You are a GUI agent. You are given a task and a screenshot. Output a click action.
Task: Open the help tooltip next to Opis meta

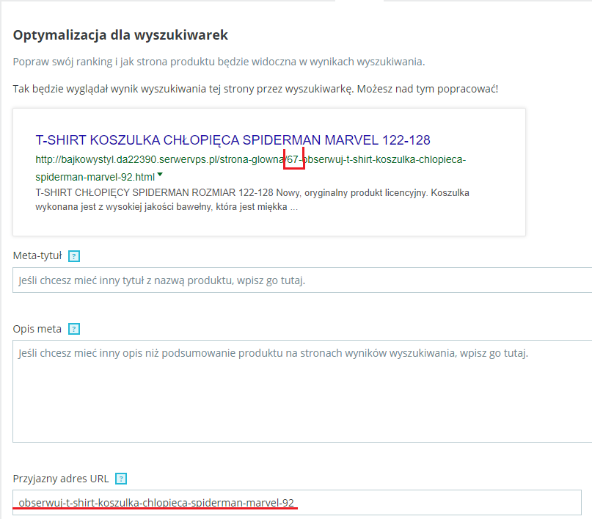pyautogui.click(x=73, y=328)
